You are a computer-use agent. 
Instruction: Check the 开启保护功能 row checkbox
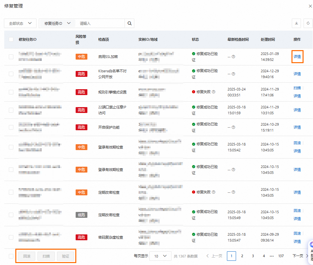tap(11, 127)
